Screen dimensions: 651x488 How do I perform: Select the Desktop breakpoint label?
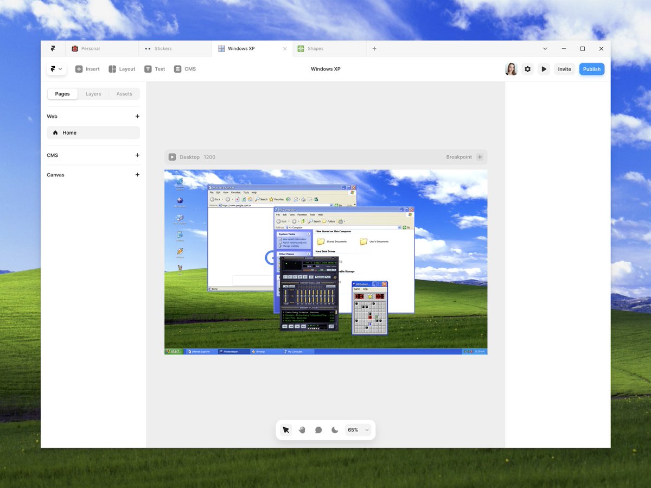[x=190, y=157]
